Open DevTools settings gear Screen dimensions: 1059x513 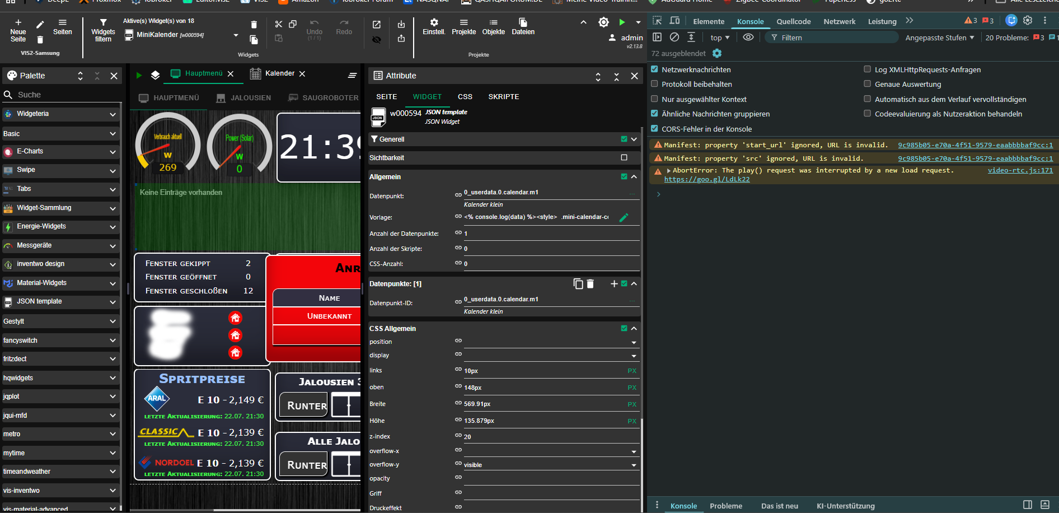click(x=1028, y=20)
